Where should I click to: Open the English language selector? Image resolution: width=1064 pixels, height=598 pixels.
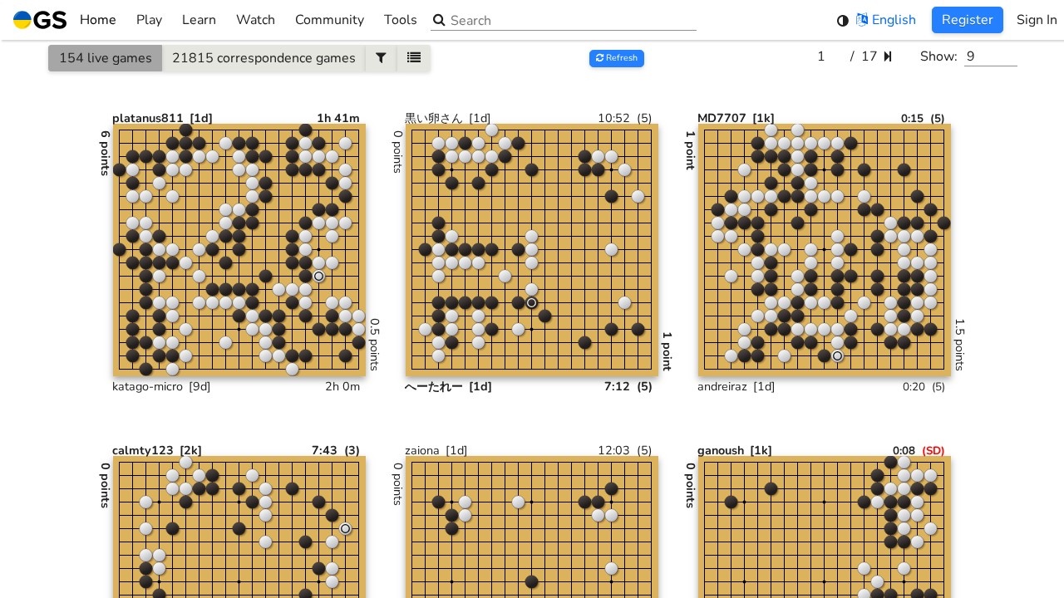[894, 20]
